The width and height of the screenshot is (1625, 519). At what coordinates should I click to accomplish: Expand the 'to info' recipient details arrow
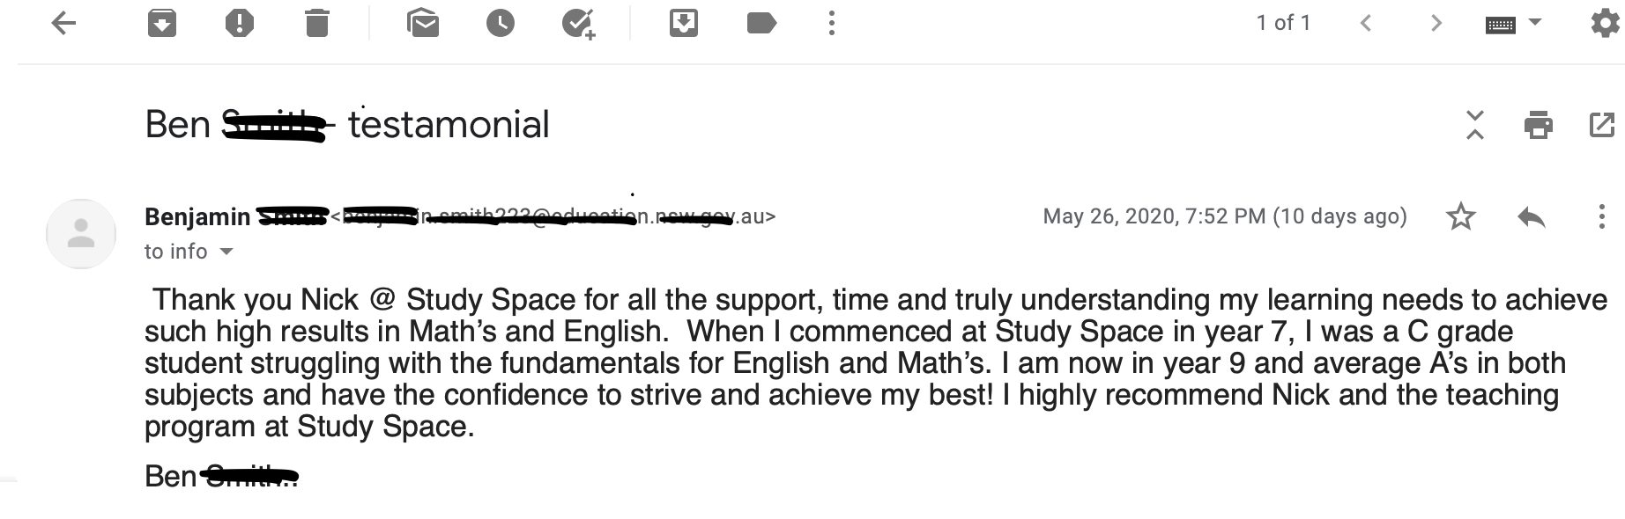point(226,252)
